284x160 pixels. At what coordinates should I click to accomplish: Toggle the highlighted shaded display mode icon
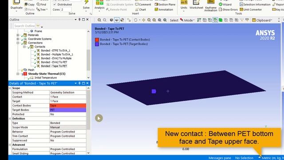117,20
